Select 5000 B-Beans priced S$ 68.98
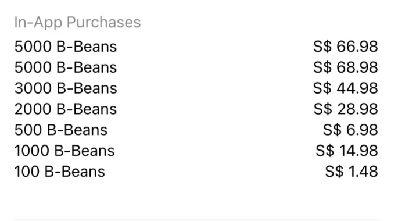Viewport: 398px width, 221px height. (196, 67)
